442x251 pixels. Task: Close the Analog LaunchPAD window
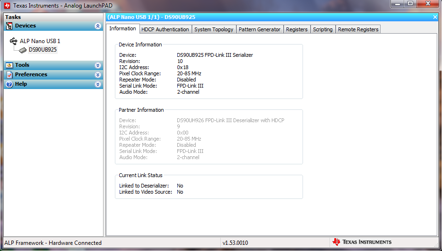[x=428, y=4]
